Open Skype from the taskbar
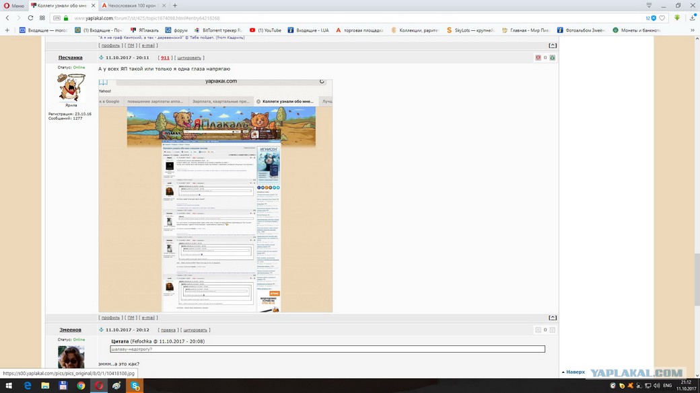This screenshot has height=393, width=700. coord(135,386)
